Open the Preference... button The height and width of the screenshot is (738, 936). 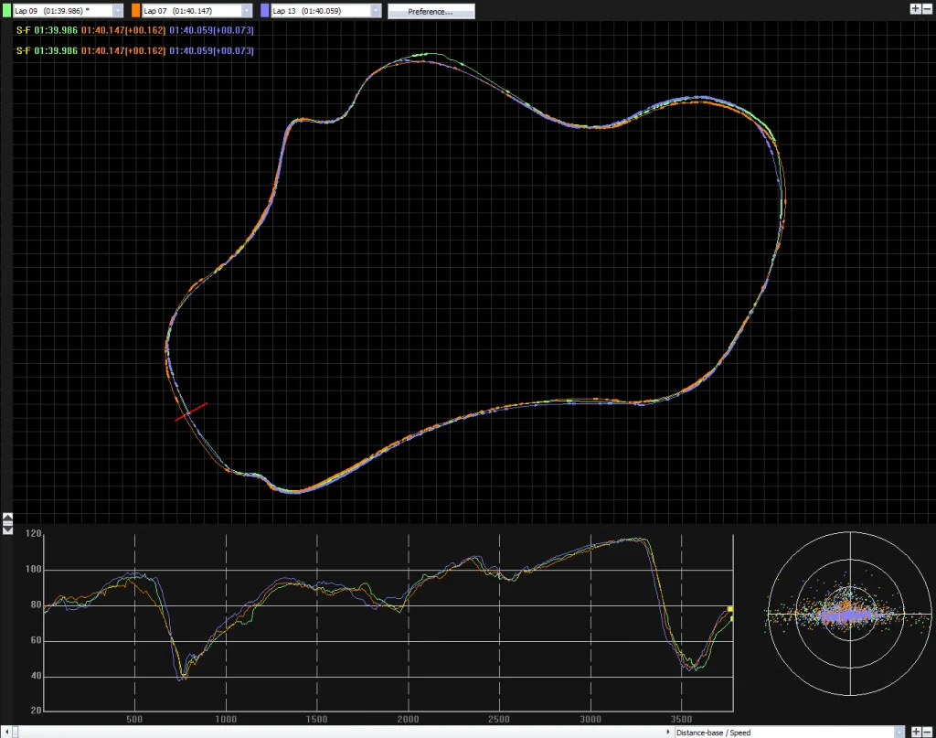[431, 11]
